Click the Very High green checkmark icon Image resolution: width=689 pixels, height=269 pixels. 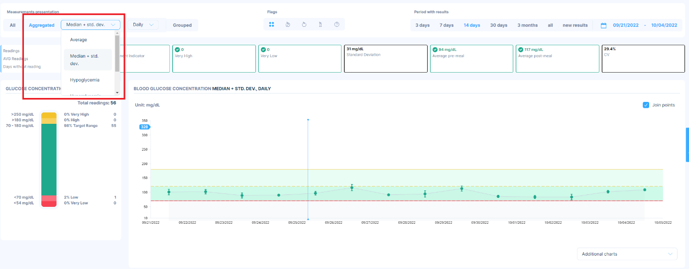point(177,50)
